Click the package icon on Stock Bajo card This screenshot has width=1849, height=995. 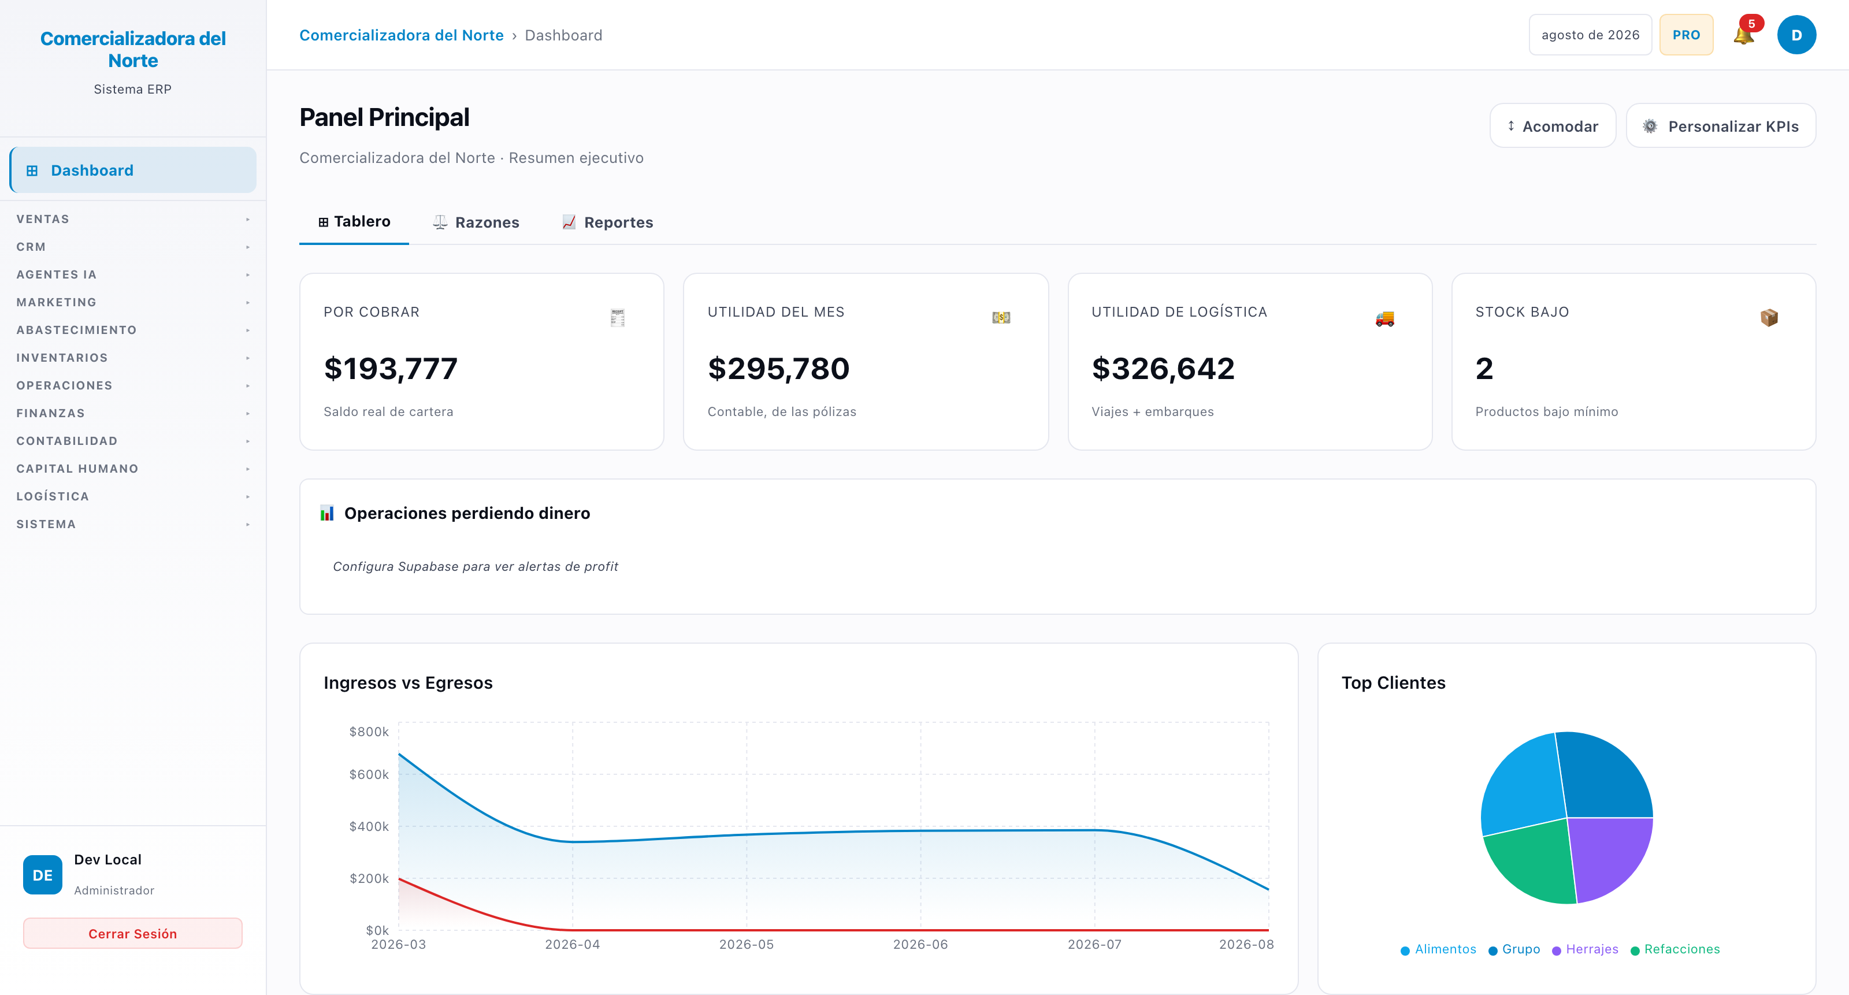pos(1769,317)
